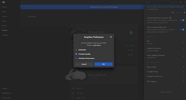
Task: Click the Left Touch controller icon
Action: pos(73,93)
